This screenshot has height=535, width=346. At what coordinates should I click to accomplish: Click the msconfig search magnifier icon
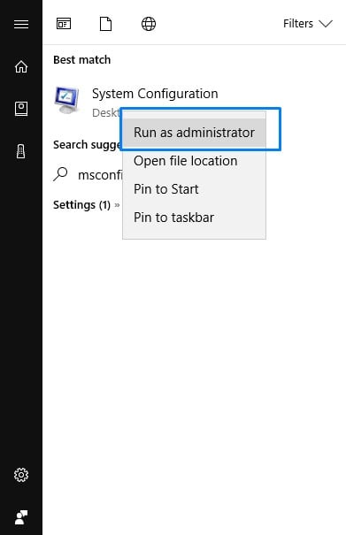60,174
